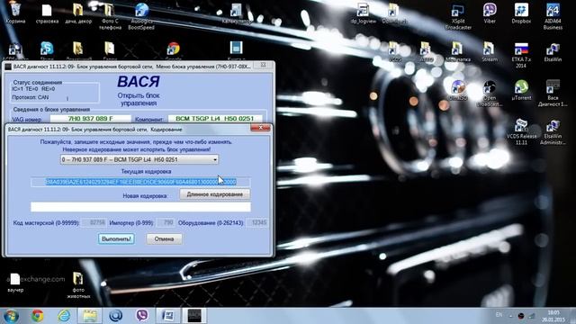Screen dimensions: 576x324
Task: Click the taskbar clock and date
Action: coord(553,316)
